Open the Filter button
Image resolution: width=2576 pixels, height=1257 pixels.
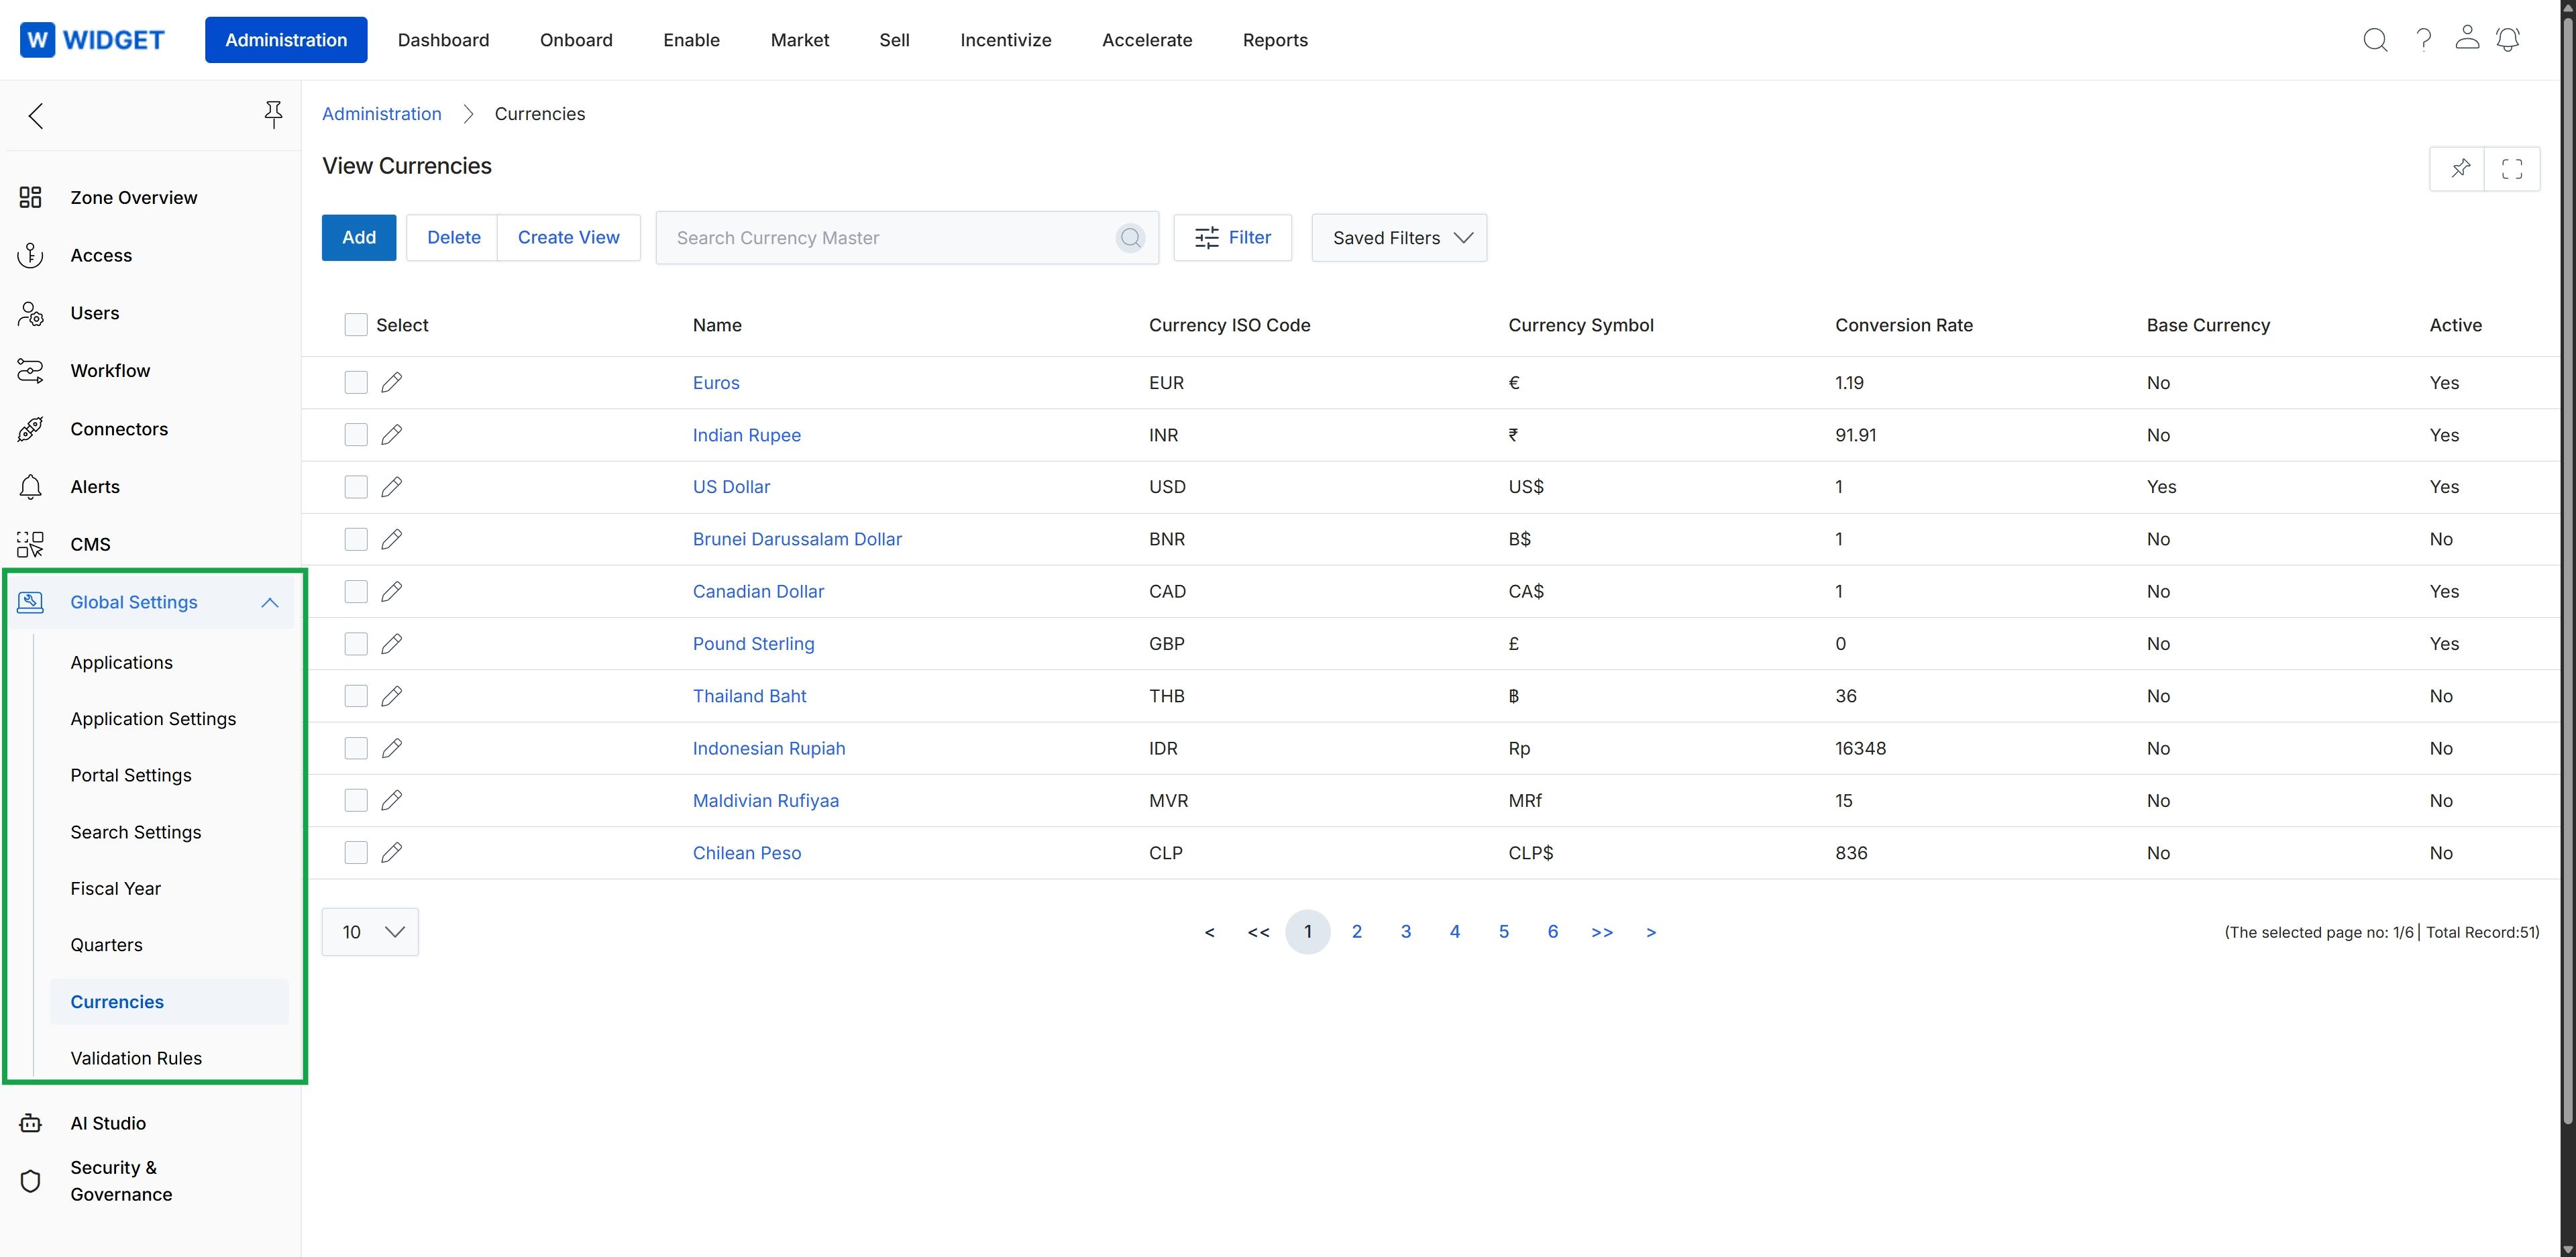[1232, 238]
